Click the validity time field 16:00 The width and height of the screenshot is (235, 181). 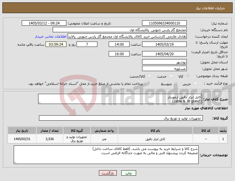(x=119, y=54)
